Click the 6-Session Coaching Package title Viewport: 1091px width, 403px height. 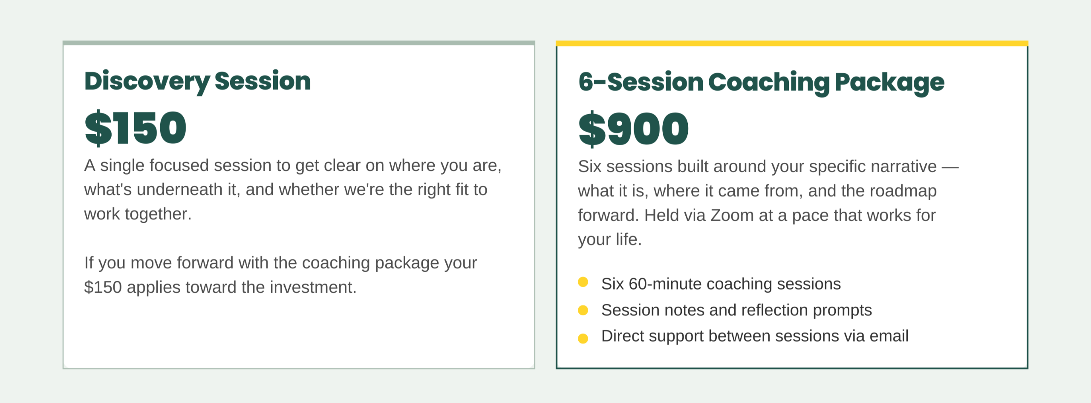point(761,83)
